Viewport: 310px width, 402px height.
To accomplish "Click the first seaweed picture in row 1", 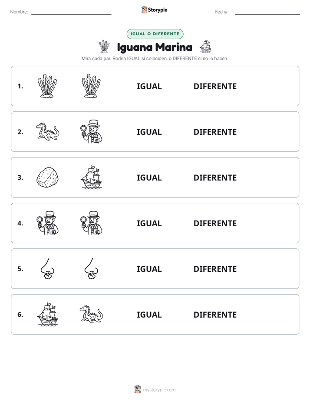I will (47, 86).
